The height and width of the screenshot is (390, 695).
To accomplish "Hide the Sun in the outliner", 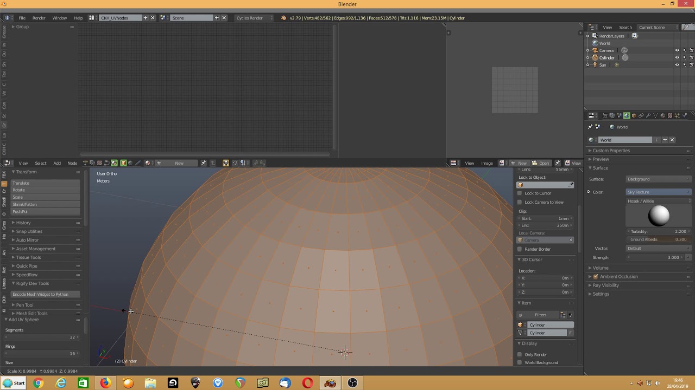I will click(x=677, y=65).
